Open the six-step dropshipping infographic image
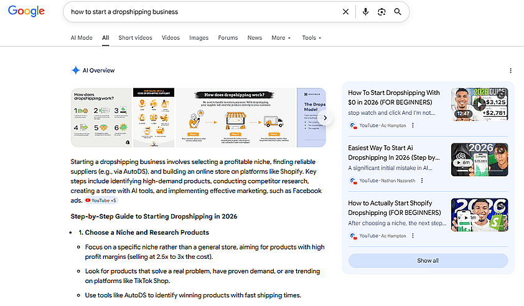This screenshot has width=524, height=306. (101, 118)
